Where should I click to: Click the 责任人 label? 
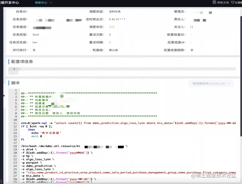(180, 19)
